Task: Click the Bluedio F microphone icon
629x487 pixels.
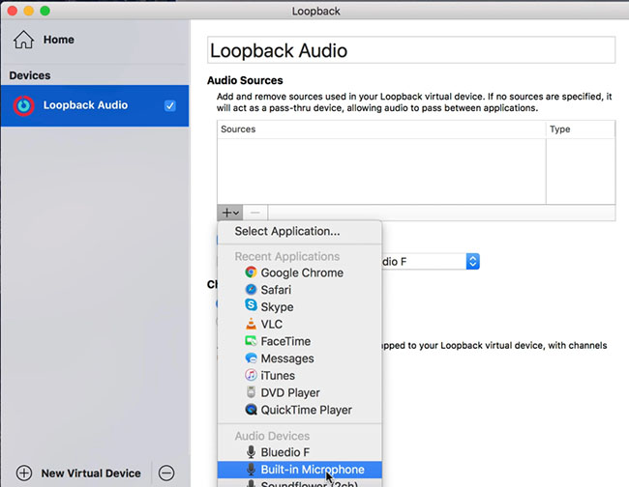Action: click(251, 452)
